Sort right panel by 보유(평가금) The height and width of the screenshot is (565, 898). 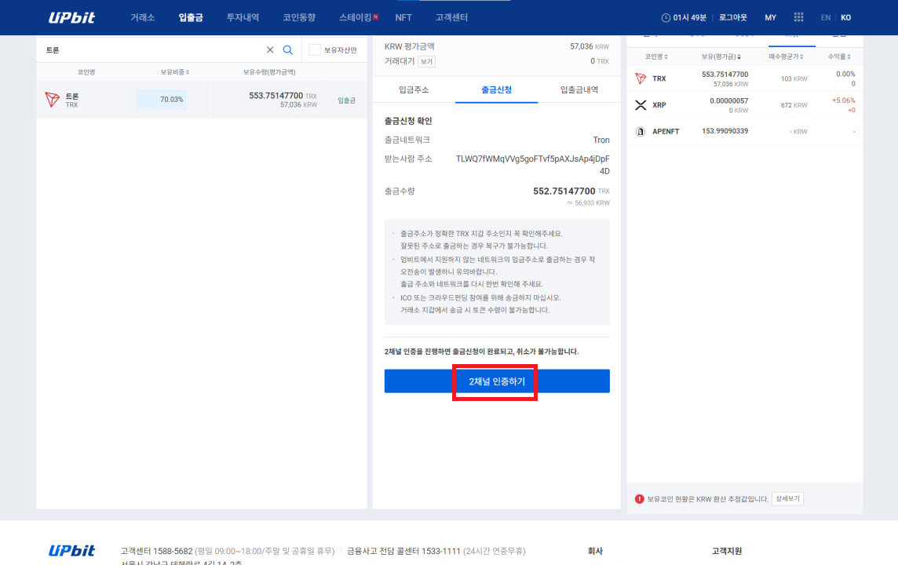721,56
